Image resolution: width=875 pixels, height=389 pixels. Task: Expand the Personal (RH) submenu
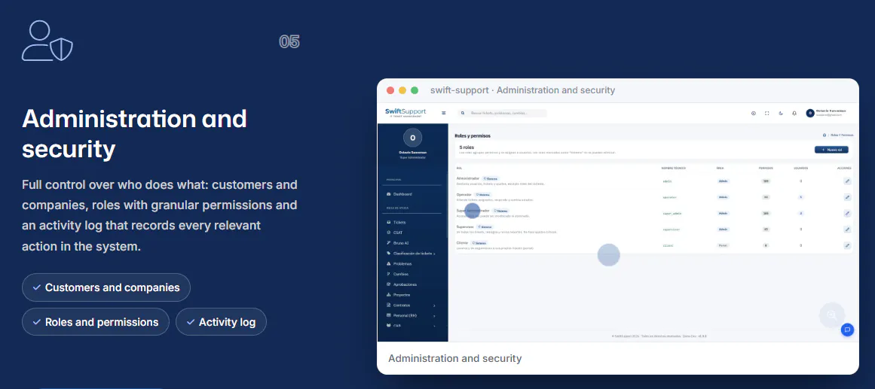pyautogui.click(x=411, y=315)
